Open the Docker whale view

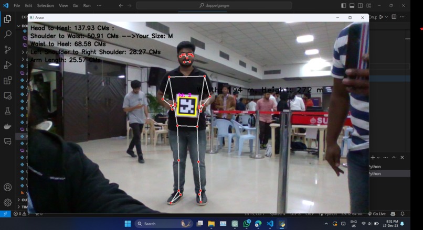pos(7,126)
